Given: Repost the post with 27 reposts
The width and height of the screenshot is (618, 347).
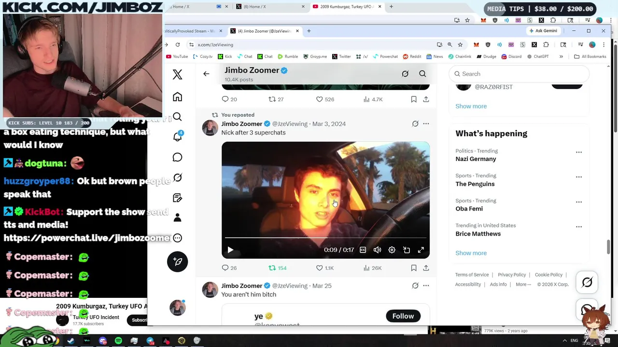Looking at the screenshot, I should click(276, 99).
